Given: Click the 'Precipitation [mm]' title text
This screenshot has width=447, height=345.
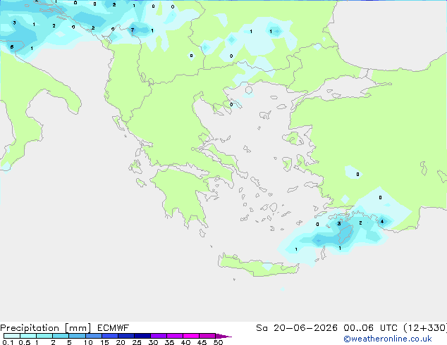Looking at the screenshot, I should pyautogui.click(x=46, y=328).
